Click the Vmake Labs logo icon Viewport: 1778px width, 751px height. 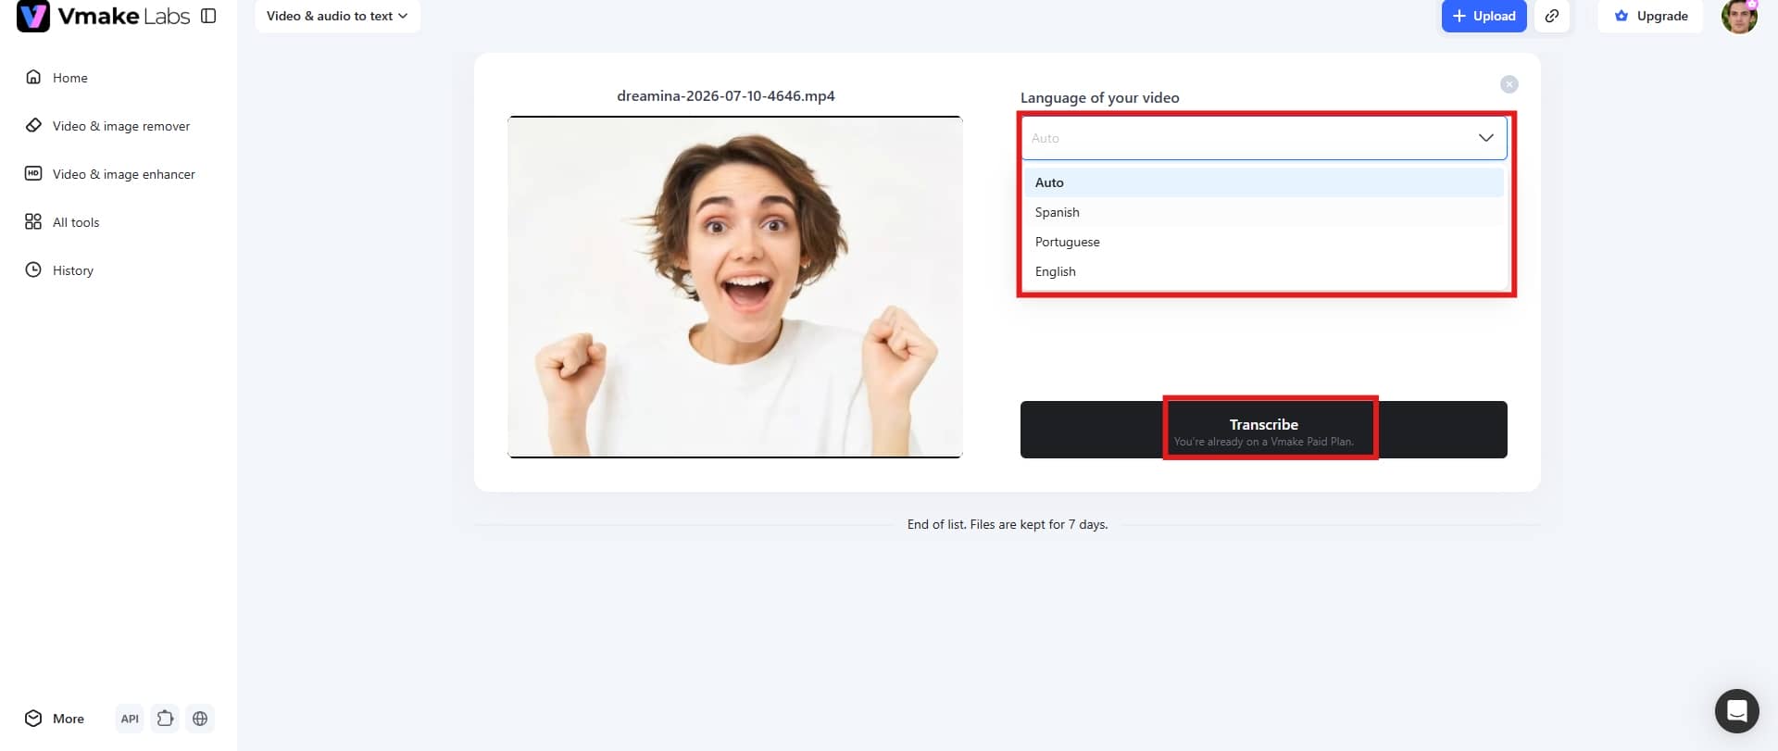pos(33,16)
